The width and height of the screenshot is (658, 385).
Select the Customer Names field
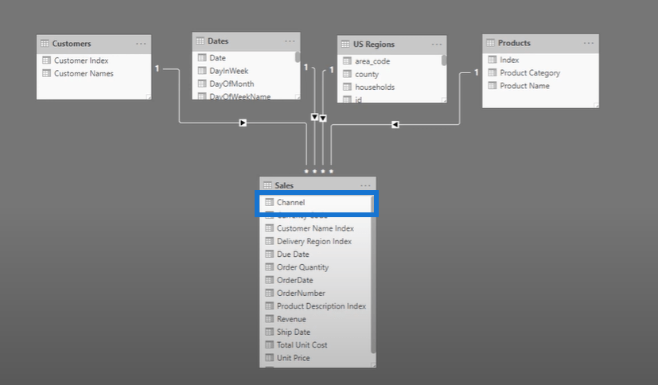tap(84, 73)
